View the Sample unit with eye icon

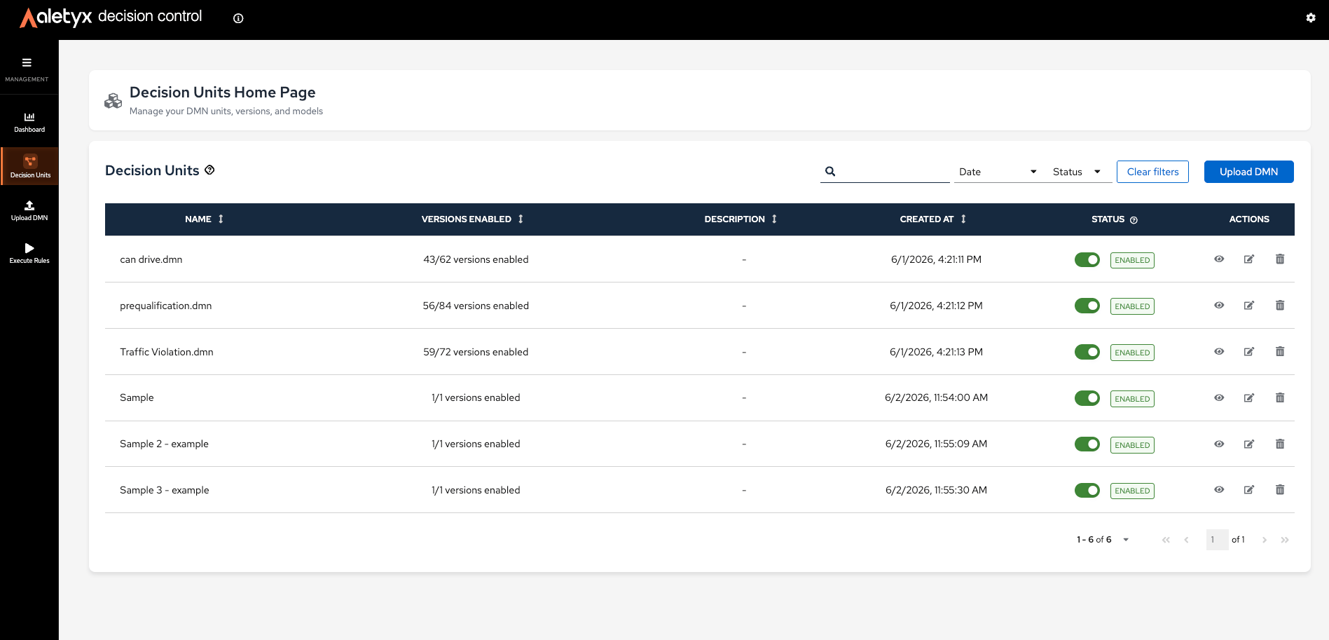tap(1219, 397)
